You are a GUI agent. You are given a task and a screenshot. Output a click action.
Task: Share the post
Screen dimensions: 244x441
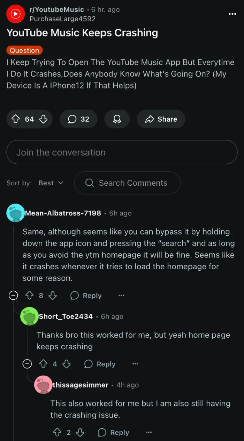pyautogui.click(x=161, y=119)
